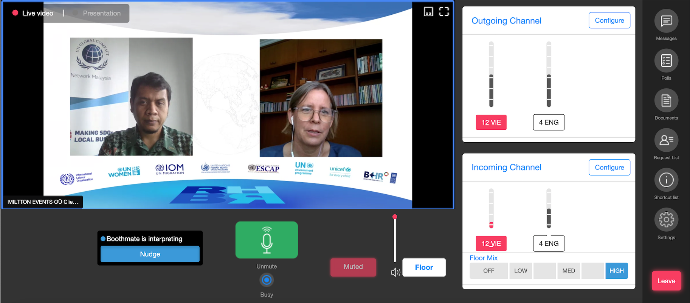Enter fullscreen video mode
This screenshot has height=303, width=690.
[444, 12]
